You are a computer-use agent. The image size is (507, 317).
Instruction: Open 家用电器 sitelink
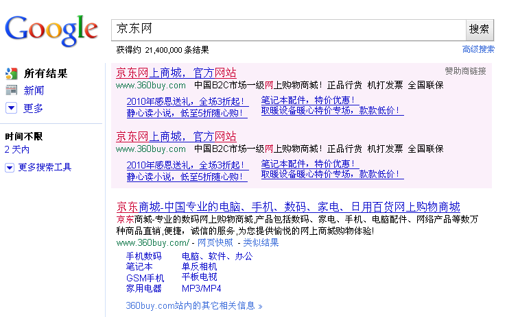(x=143, y=288)
